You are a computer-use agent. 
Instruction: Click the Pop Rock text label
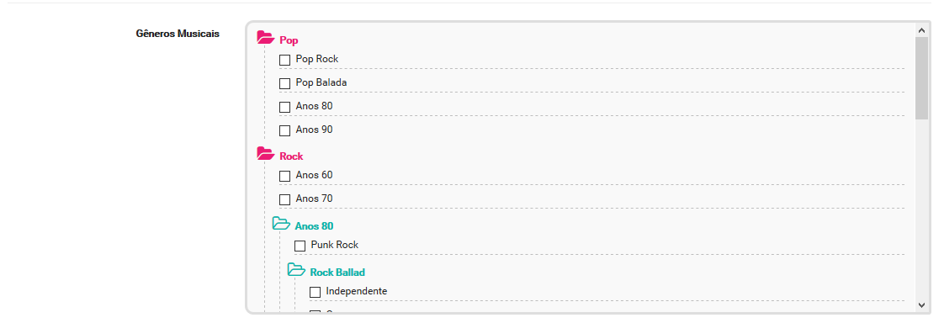click(316, 59)
